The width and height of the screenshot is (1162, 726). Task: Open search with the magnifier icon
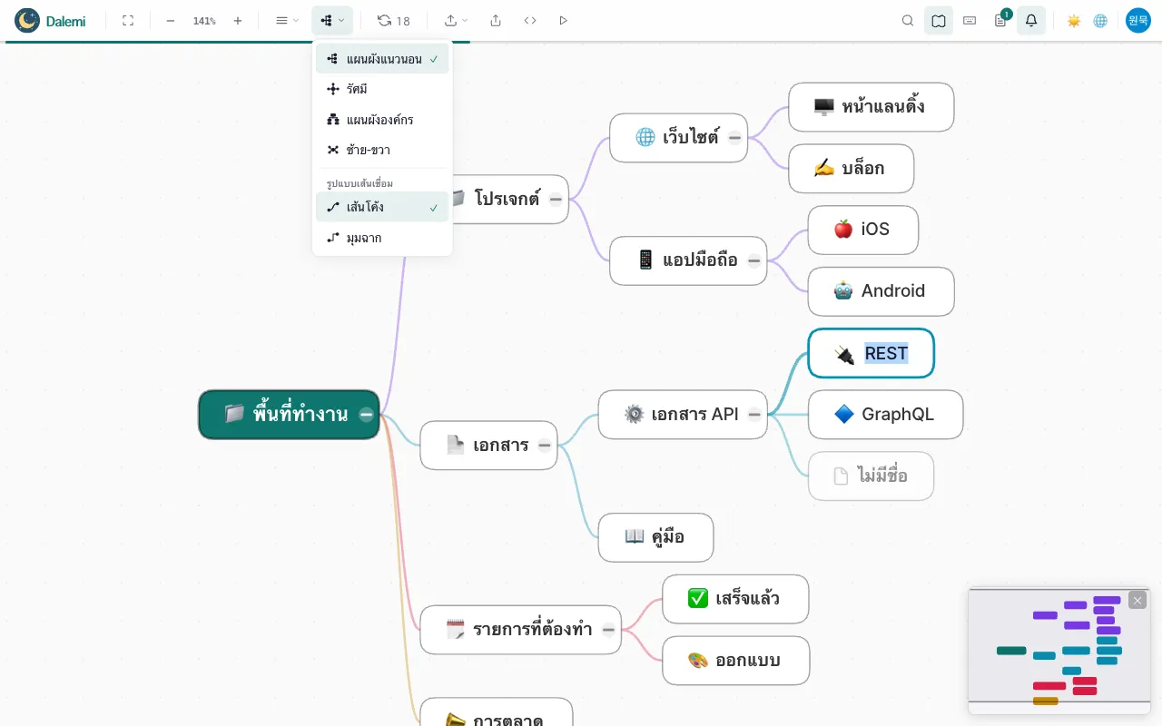908,21
